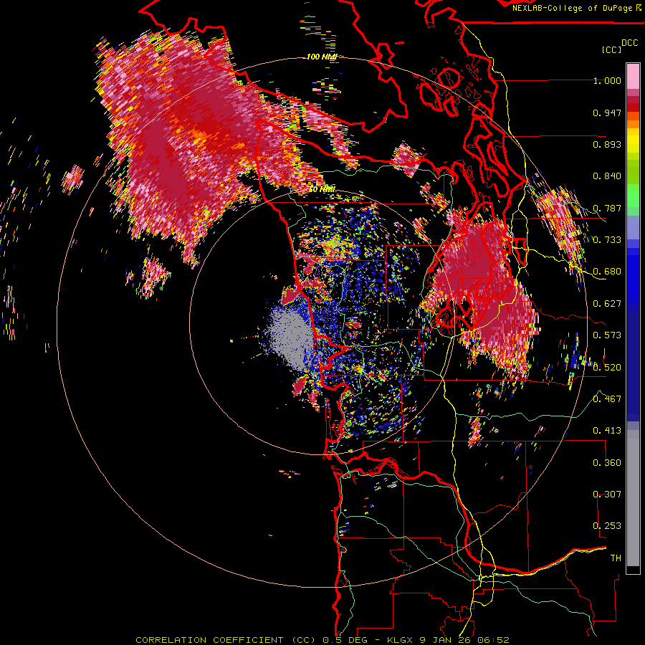Click the 0.573 scale value
Screen dimensions: 645x645
coord(607,335)
